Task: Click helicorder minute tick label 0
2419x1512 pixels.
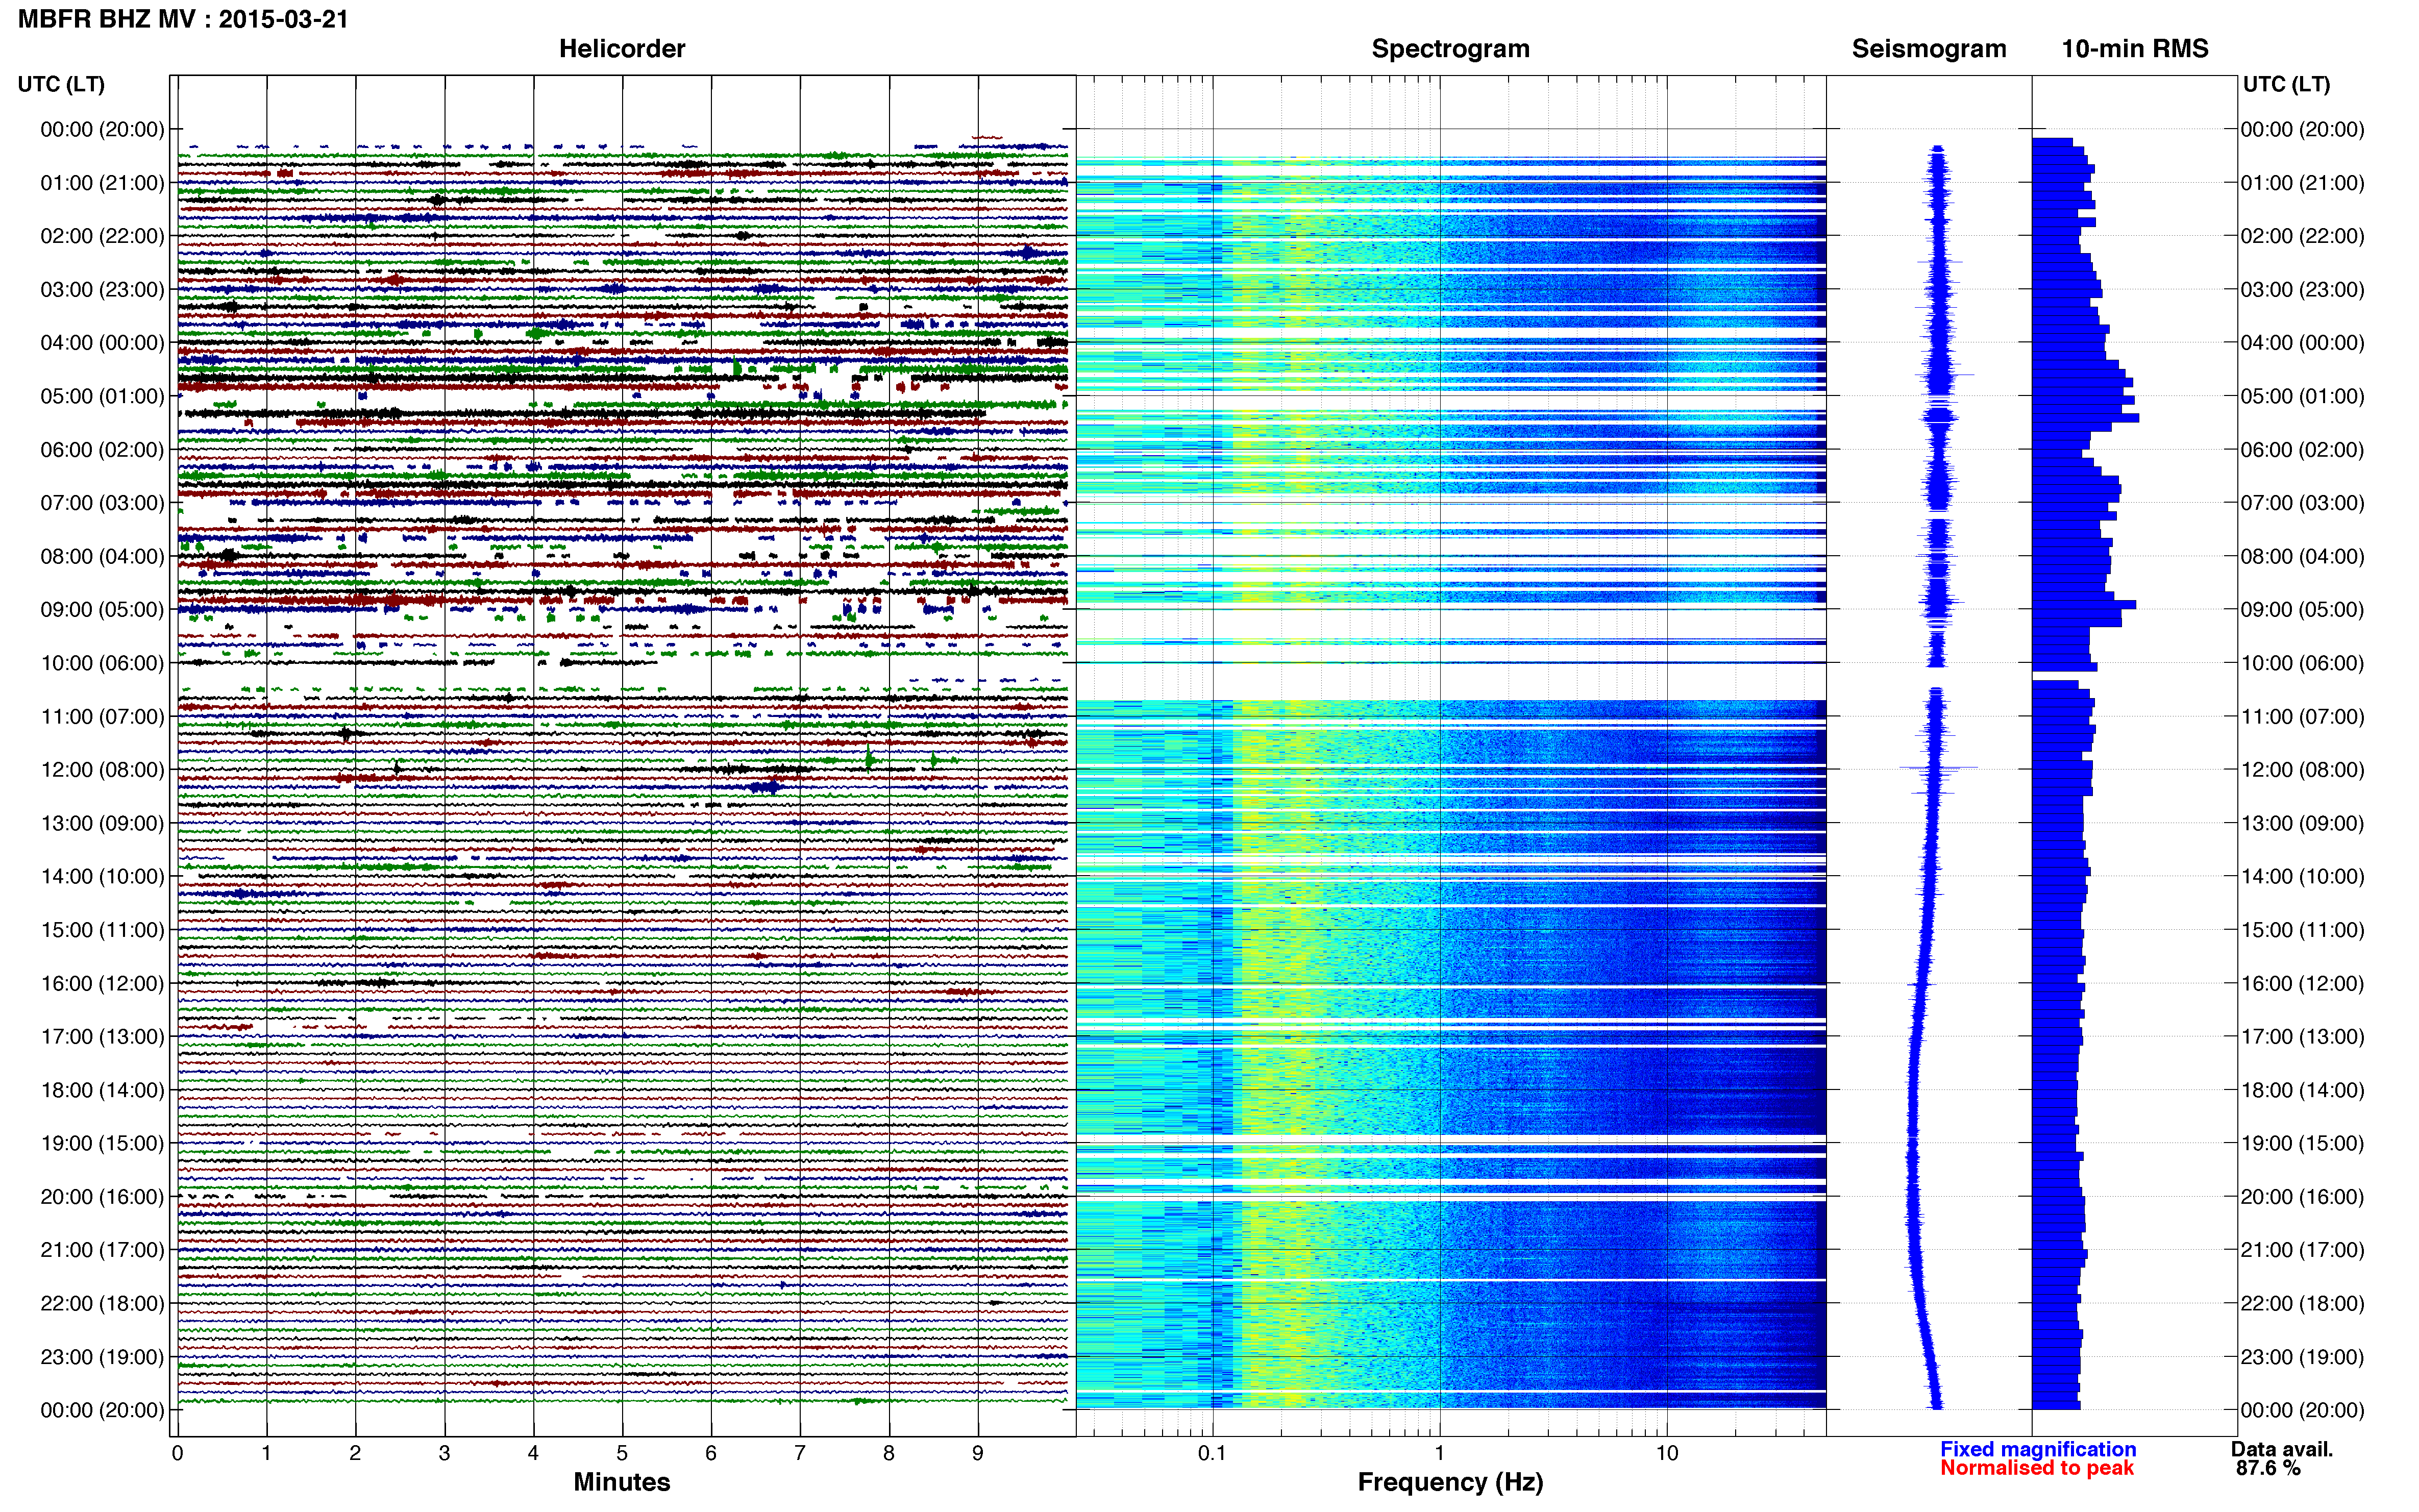Action: tap(177, 1453)
